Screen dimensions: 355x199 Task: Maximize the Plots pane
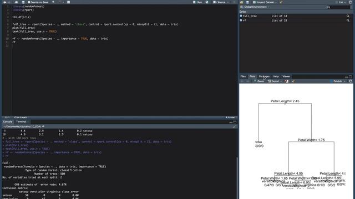point(350,77)
